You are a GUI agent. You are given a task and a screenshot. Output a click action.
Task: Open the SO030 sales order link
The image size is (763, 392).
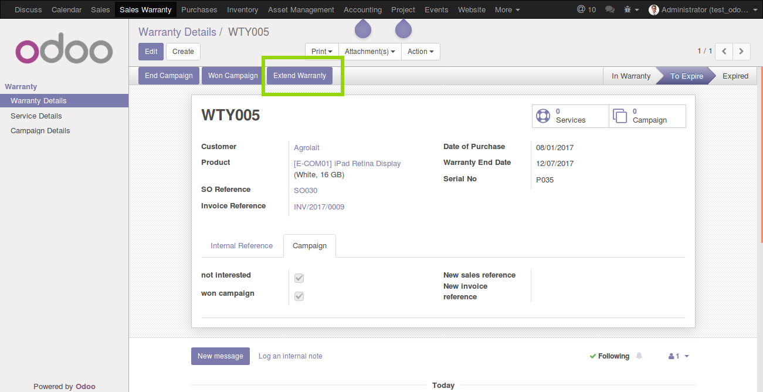306,191
